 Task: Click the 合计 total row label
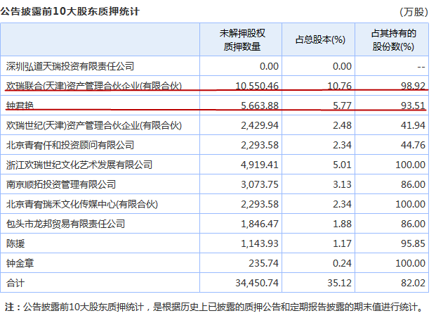click(x=15, y=283)
